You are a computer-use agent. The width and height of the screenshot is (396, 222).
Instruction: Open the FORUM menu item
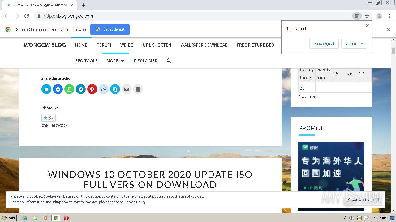104,45
